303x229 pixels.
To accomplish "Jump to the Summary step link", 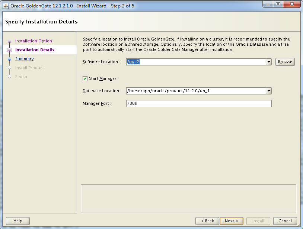I will 25,59.
